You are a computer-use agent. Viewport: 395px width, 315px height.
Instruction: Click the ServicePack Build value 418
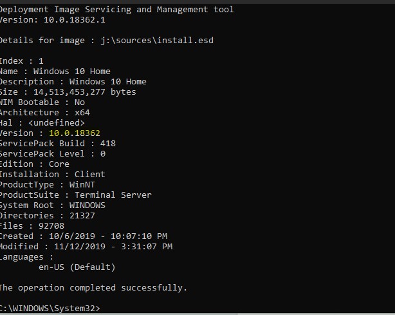108,143
